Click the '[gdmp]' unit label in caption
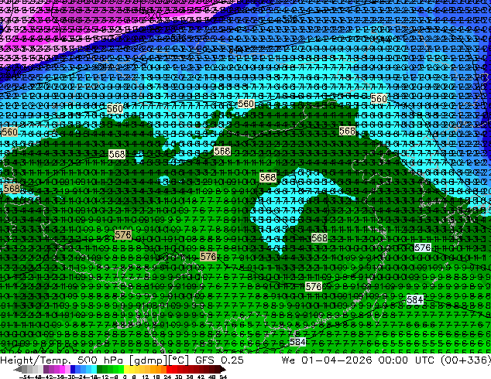 coord(149,360)
